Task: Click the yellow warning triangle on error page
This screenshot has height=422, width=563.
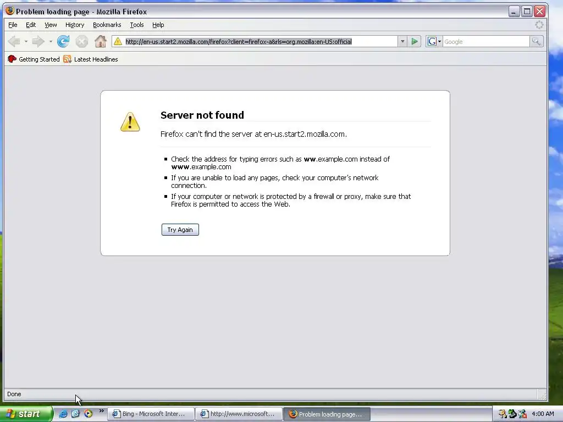Action: (130, 122)
